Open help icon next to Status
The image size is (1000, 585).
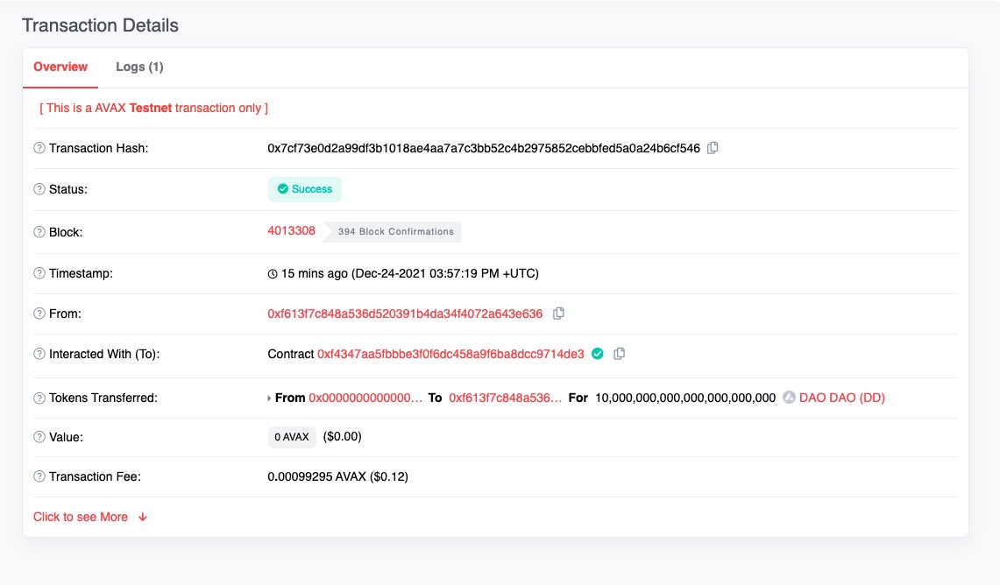(x=39, y=189)
